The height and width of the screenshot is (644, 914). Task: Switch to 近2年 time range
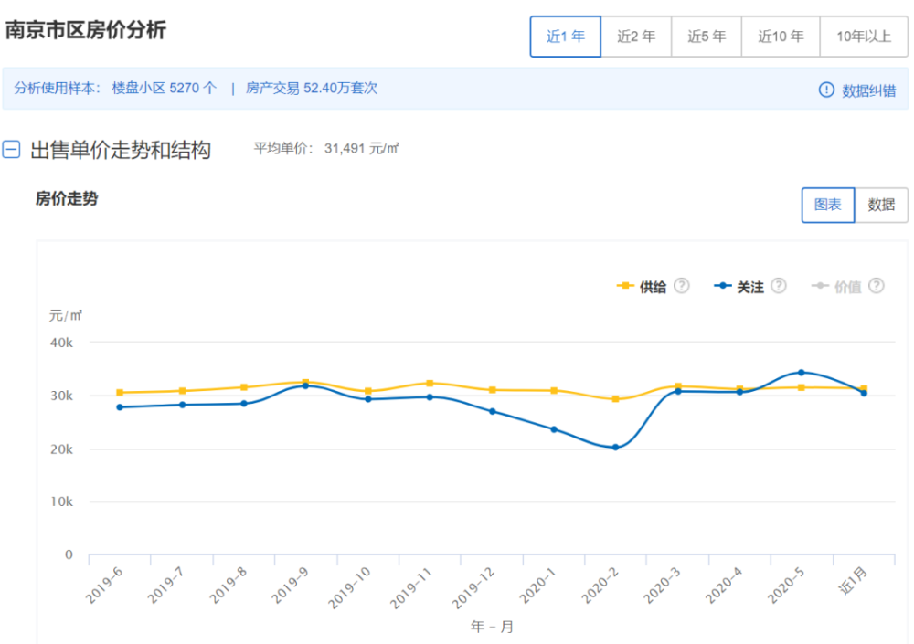(x=636, y=37)
